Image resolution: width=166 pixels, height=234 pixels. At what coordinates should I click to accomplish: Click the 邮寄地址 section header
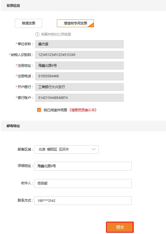click(13, 126)
